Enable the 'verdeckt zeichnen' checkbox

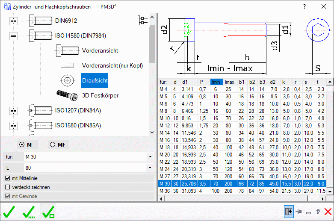pos(7,187)
